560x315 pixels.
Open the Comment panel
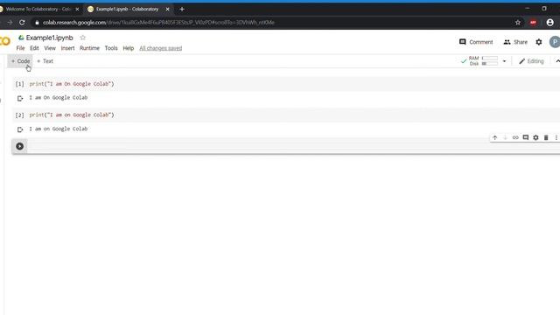476,42
